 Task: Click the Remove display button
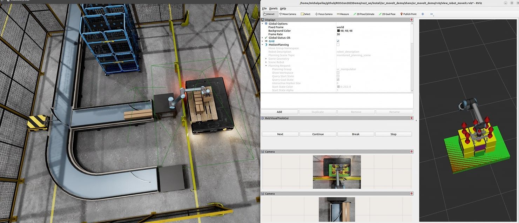point(356,112)
